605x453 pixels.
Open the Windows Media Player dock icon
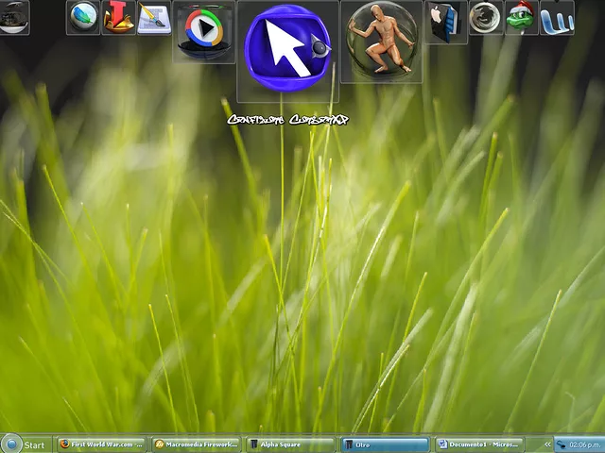203,30
